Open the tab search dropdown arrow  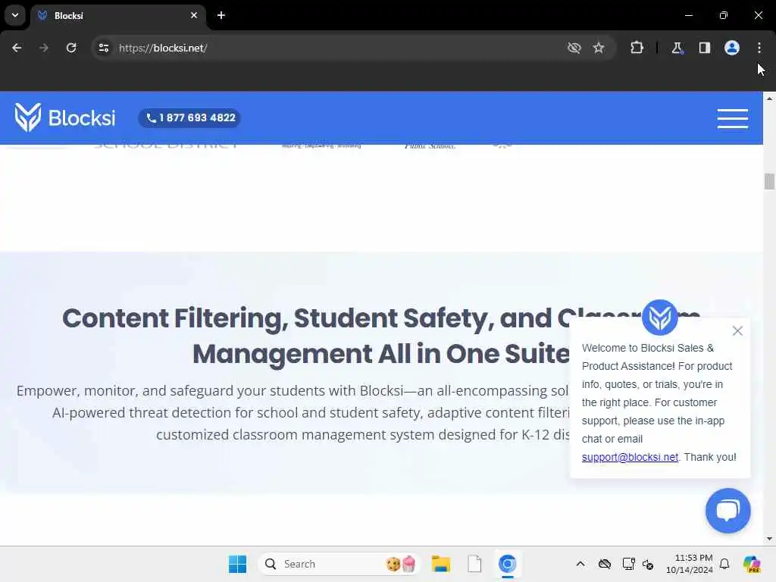pyautogui.click(x=15, y=15)
